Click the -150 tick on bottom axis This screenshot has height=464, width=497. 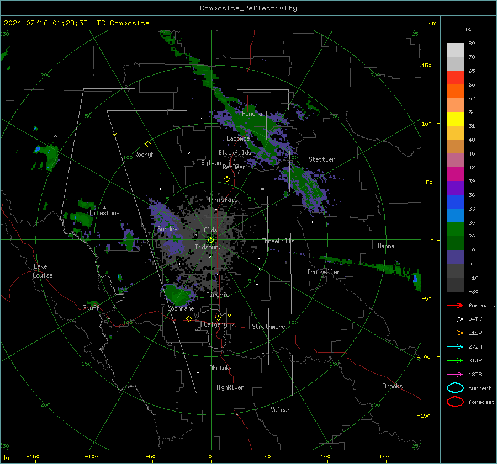(33, 456)
